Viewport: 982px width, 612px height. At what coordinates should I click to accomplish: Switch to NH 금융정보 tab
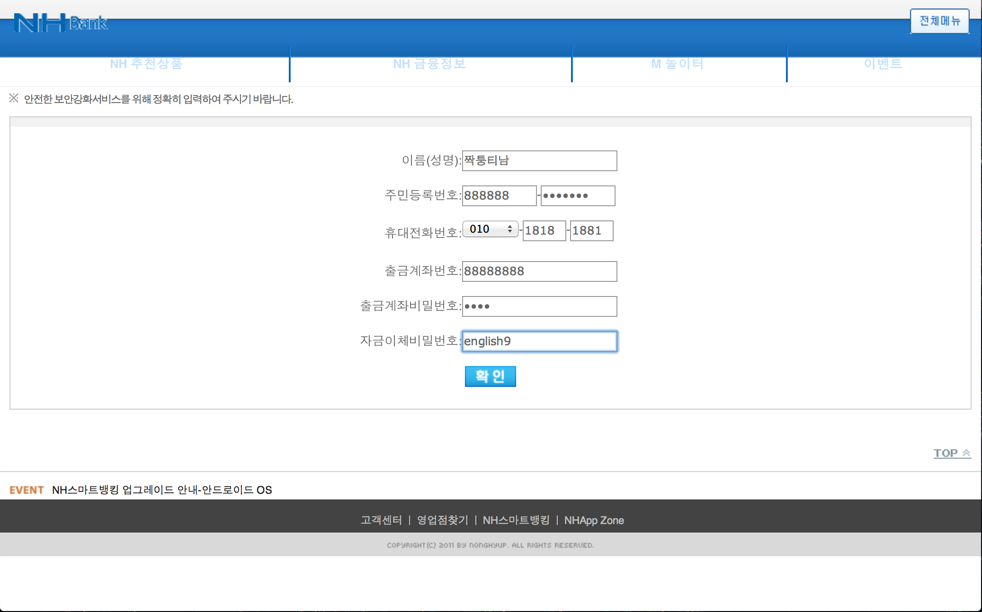point(429,64)
